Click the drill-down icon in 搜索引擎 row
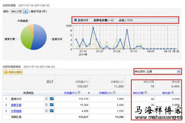Screen dimensions: 185x123 pyautogui.click(x=46, y=105)
